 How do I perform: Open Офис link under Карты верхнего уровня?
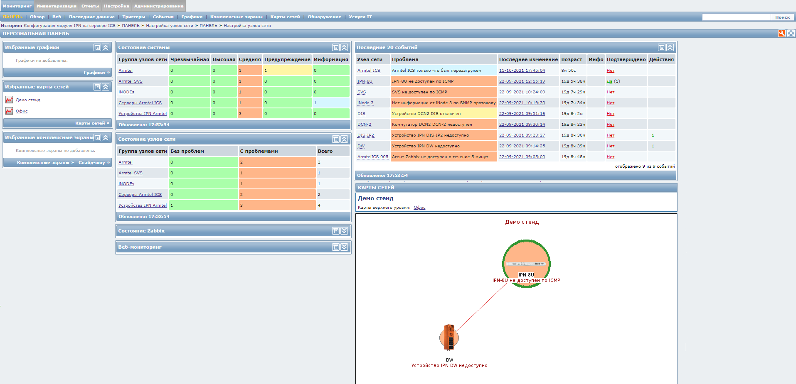(x=419, y=208)
